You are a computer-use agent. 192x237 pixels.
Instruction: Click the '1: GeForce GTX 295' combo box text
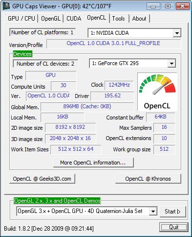click(x=115, y=63)
